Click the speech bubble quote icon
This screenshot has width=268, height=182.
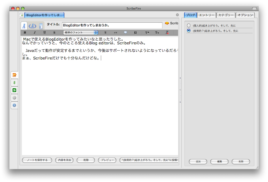click(x=125, y=32)
